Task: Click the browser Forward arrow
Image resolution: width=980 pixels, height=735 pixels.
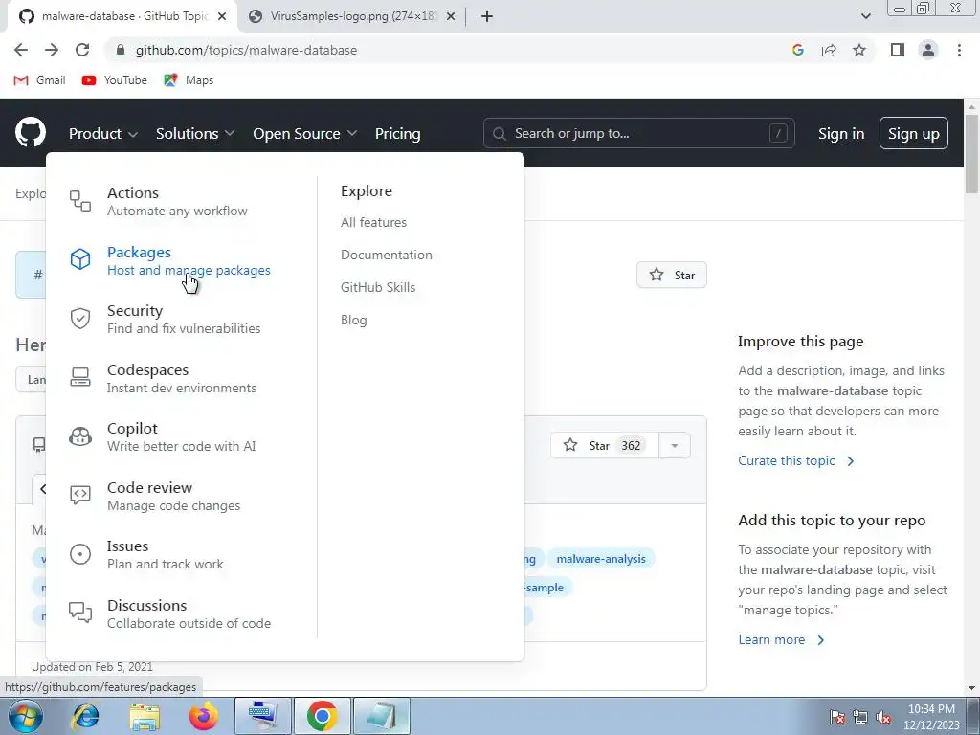Action: [x=52, y=50]
